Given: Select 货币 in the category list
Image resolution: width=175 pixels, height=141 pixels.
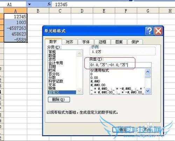Looking at the screenshot, I should 62,59.
